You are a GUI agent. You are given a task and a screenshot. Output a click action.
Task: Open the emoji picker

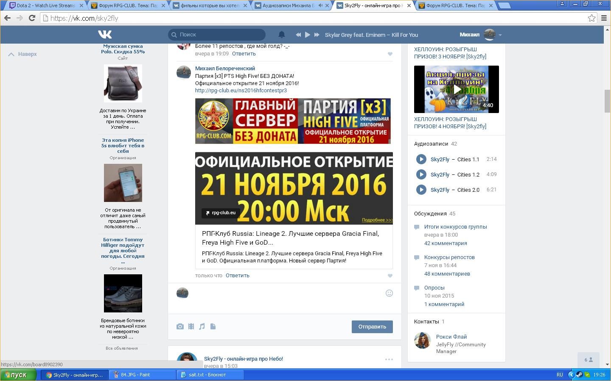click(389, 293)
